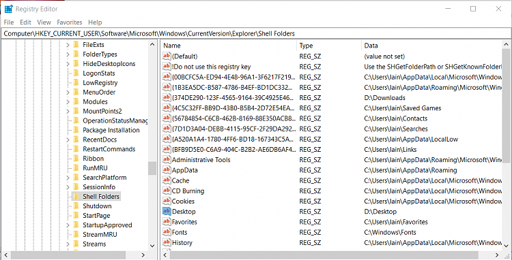The height and width of the screenshot is (260, 512).
Task: Click the D:\Downloads data cell
Action: tap(384, 97)
